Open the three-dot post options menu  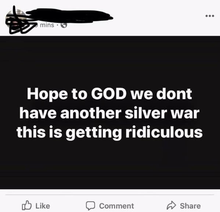point(210,16)
